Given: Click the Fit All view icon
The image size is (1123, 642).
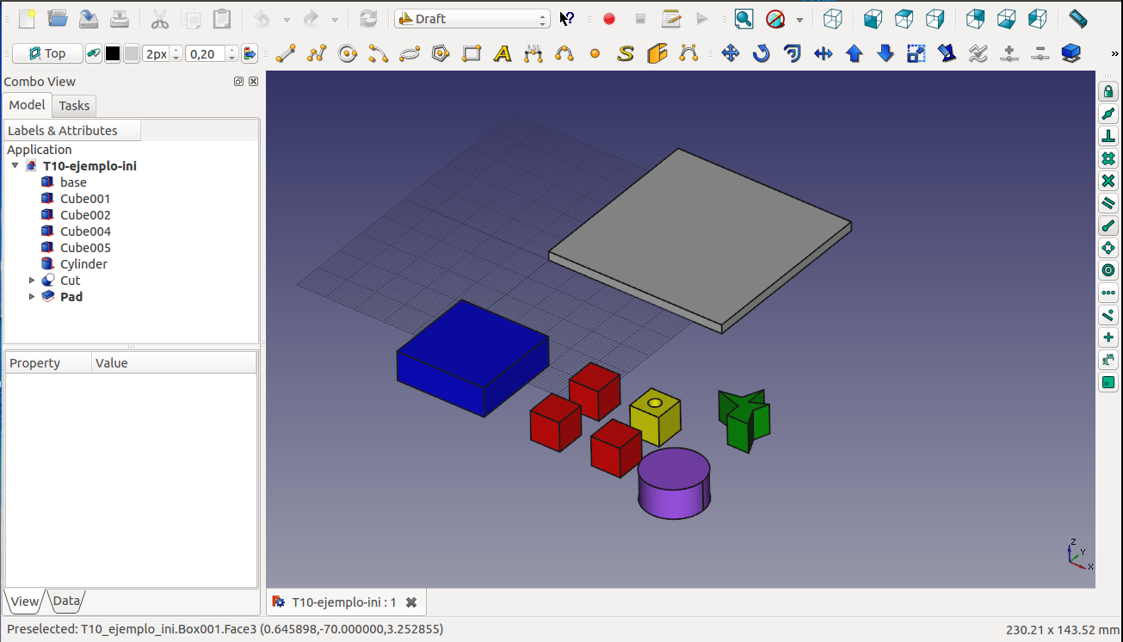Looking at the screenshot, I should click(x=744, y=18).
